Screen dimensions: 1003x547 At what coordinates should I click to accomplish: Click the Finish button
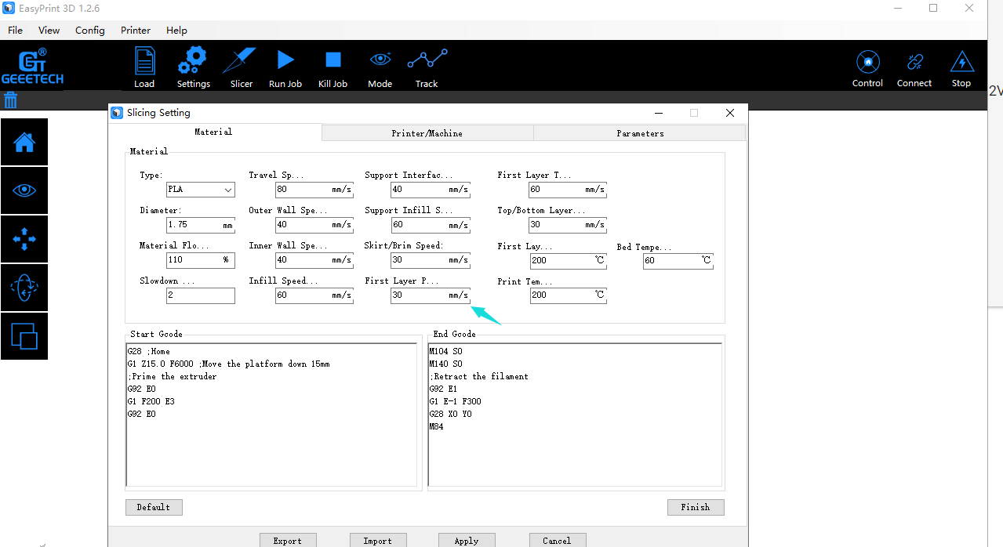696,507
